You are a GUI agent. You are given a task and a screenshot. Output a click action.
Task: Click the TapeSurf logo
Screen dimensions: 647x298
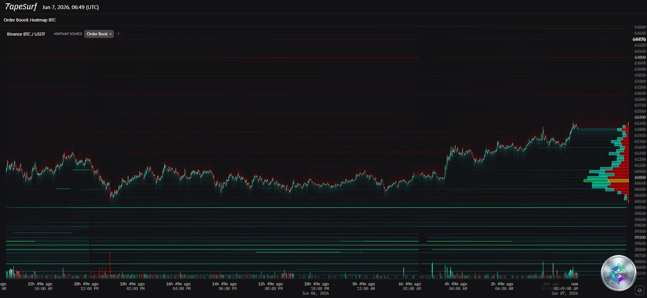click(x=21, y=7)
